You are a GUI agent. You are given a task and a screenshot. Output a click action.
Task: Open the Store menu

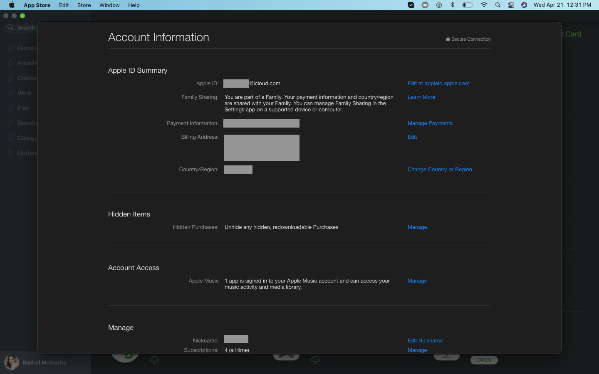point(84,5)
